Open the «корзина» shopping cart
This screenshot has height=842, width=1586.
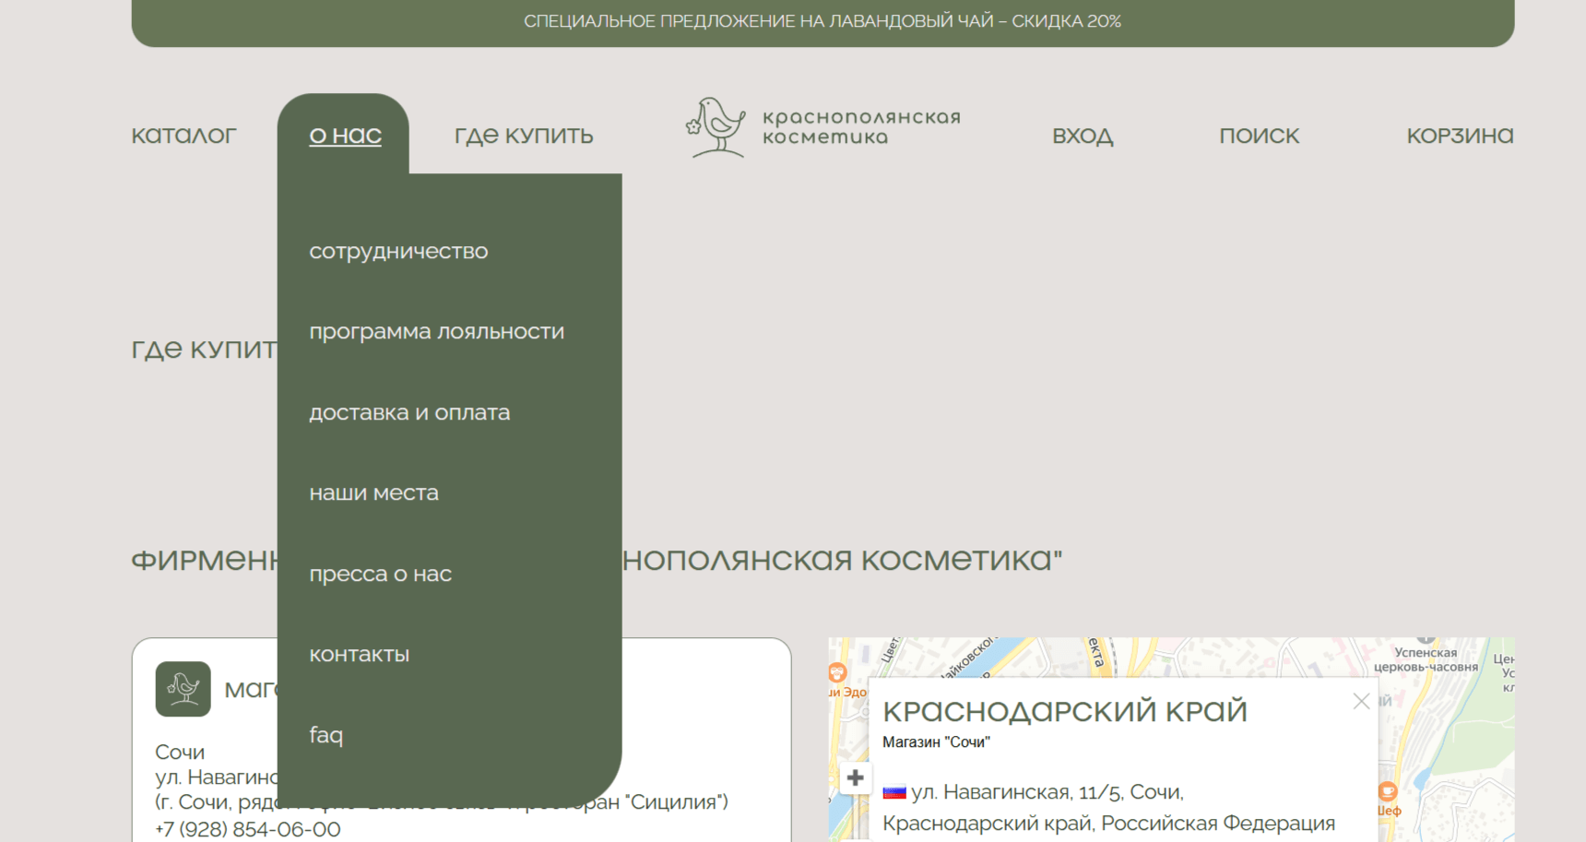1459,136
